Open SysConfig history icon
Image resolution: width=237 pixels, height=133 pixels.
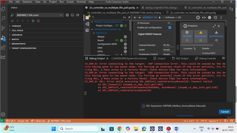(216, 17)
